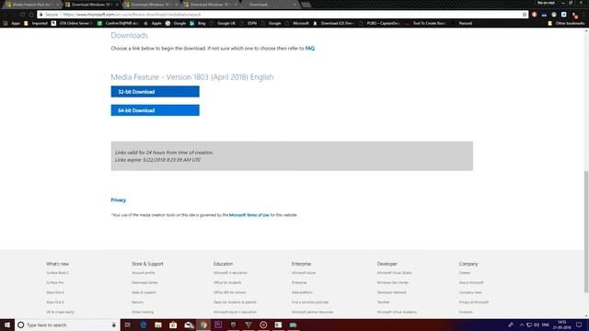
Task: Click the Secure padlock in the address bar
Action: [40, 15]
